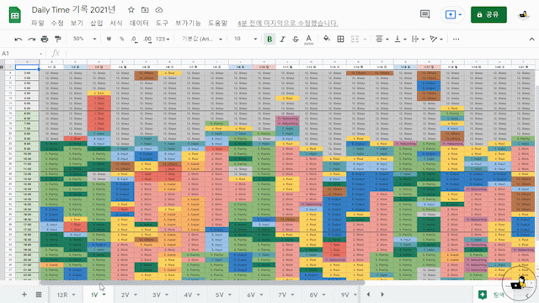Click the Daily Time document title

pos(73,10)
